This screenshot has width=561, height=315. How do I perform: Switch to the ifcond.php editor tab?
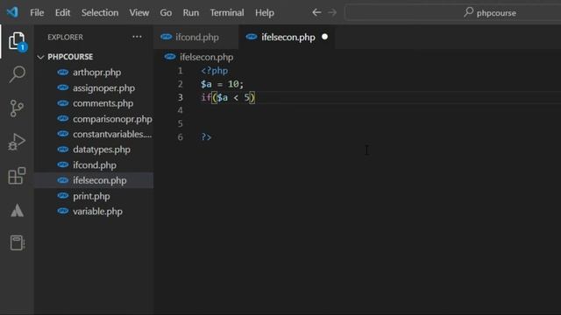coord(196,37)
